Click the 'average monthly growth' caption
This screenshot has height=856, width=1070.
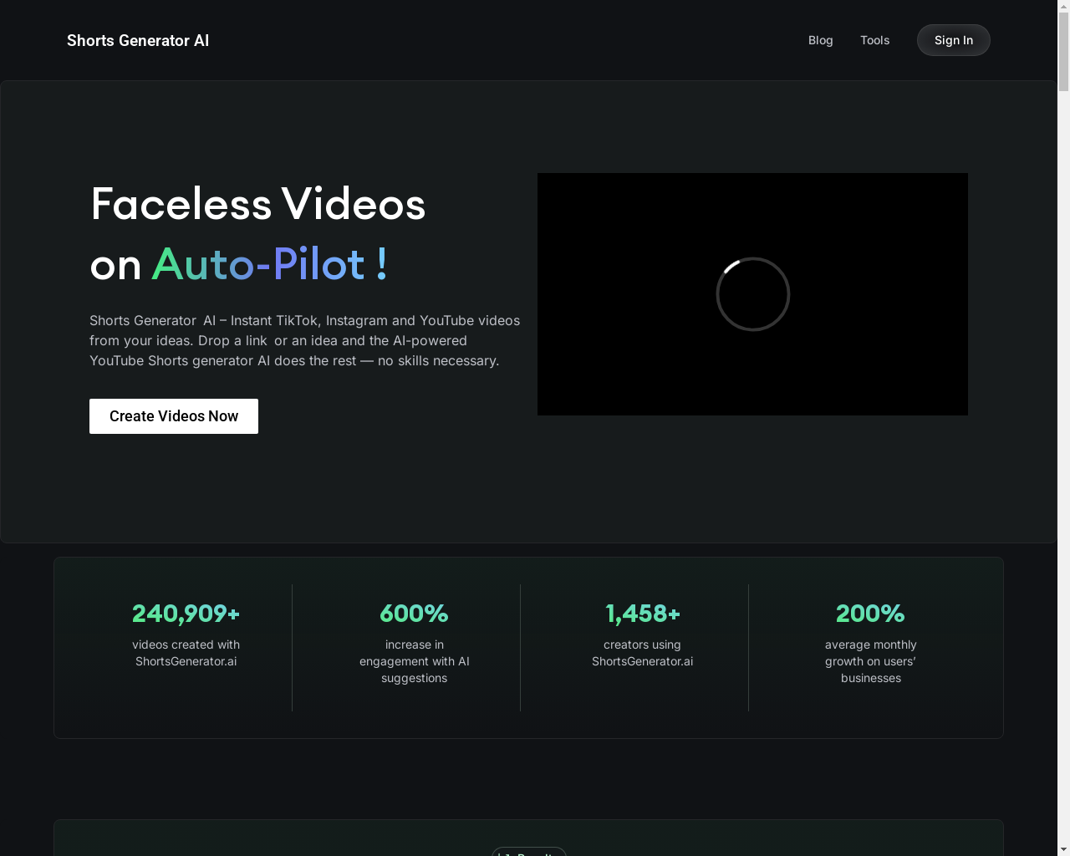point(870,661)
